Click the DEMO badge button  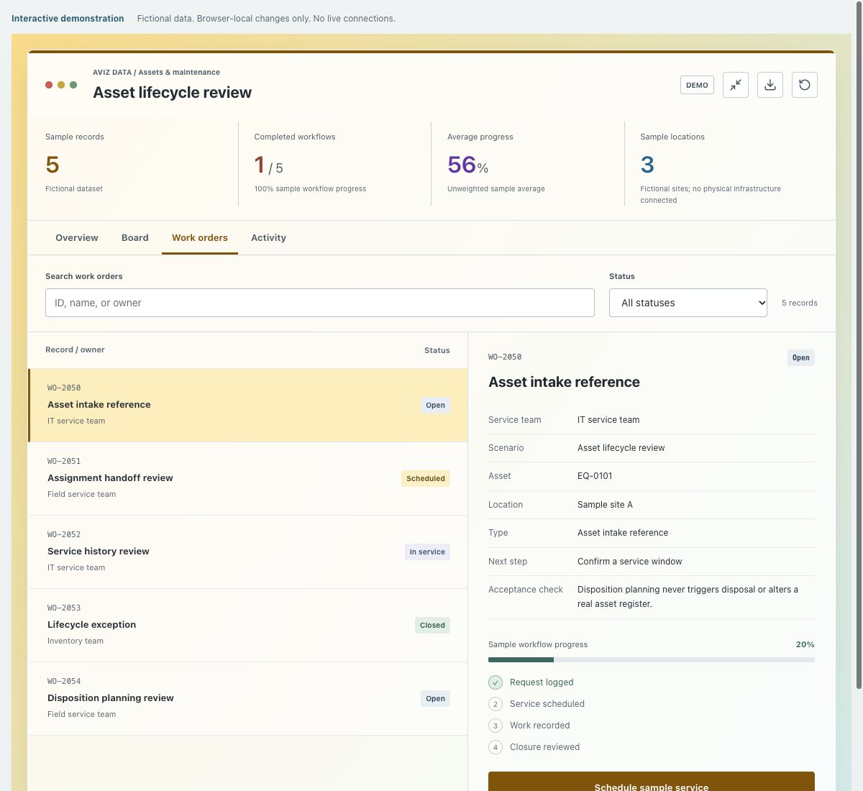[x=697, y=85]
